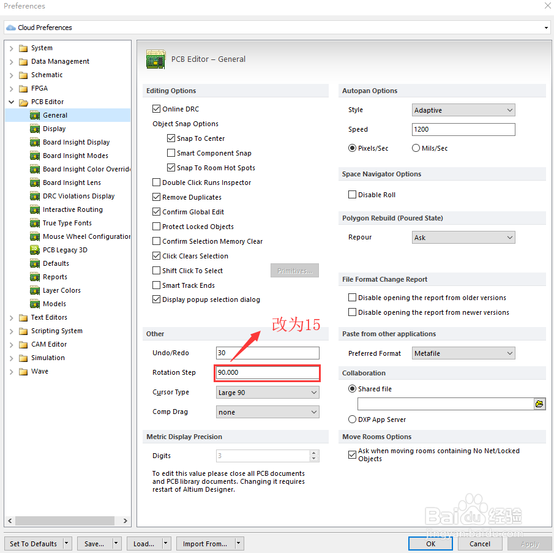Image resolution: width=554 pixels, height=553 pixels.
Task: Toggle the Online DRC checkbox
Action: point(156,109)
